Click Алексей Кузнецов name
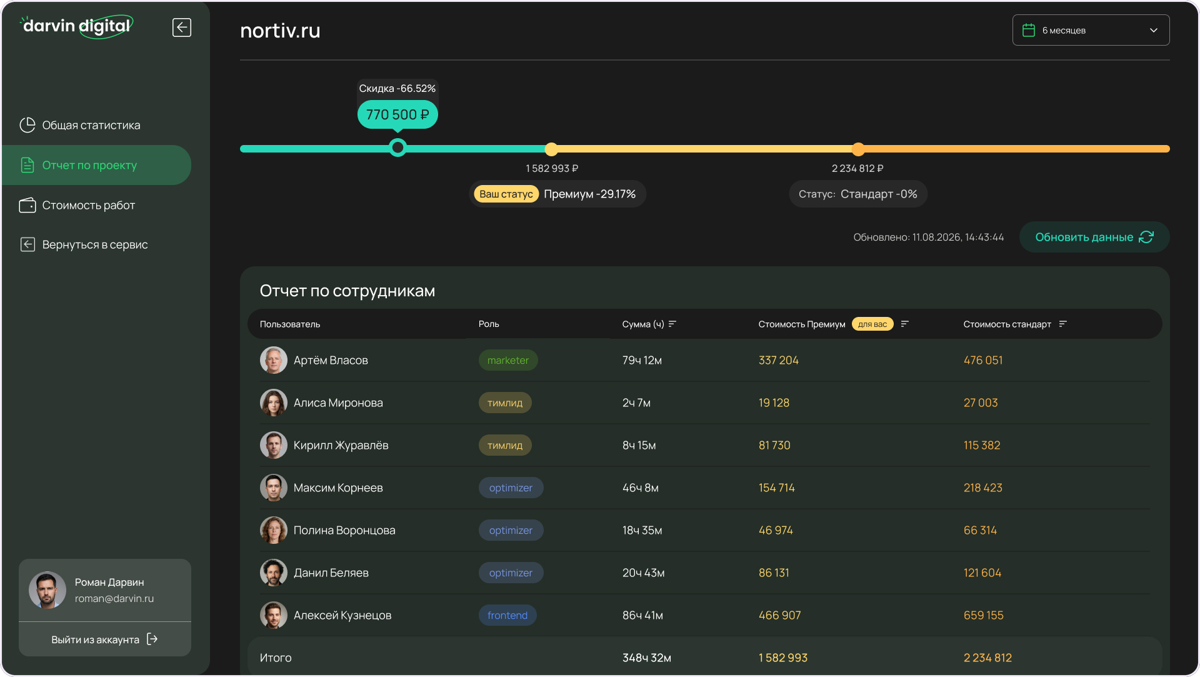The height and width of the screenshot is (677, 1200). click(x=342, y=615)
